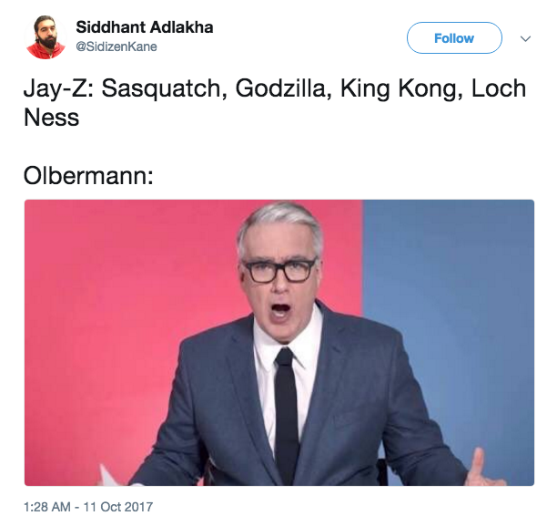Click the Olbermann: caption text
The image size is (557, 526).
click(x=88, y=175)
